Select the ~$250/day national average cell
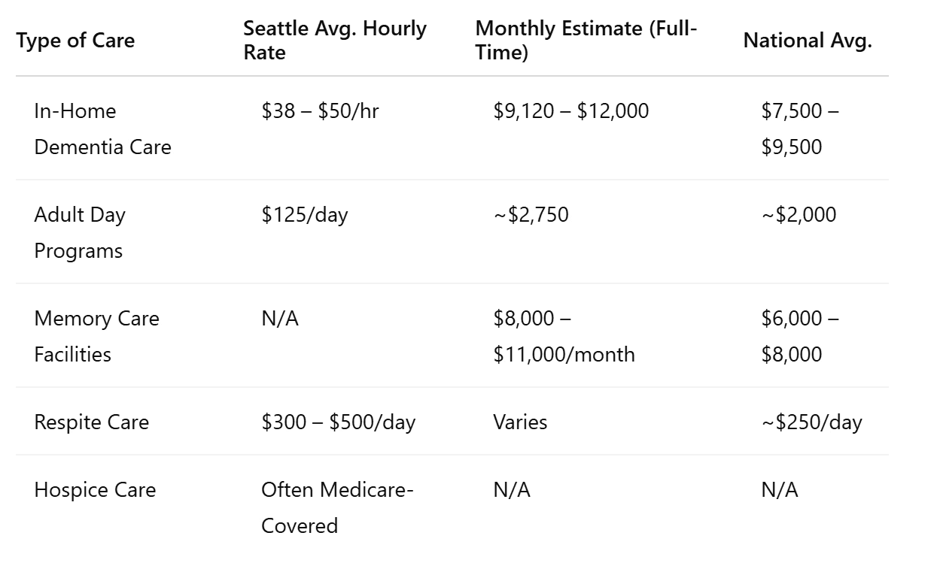The height and width of the screenshot is (575, 937). coord(811,422)
